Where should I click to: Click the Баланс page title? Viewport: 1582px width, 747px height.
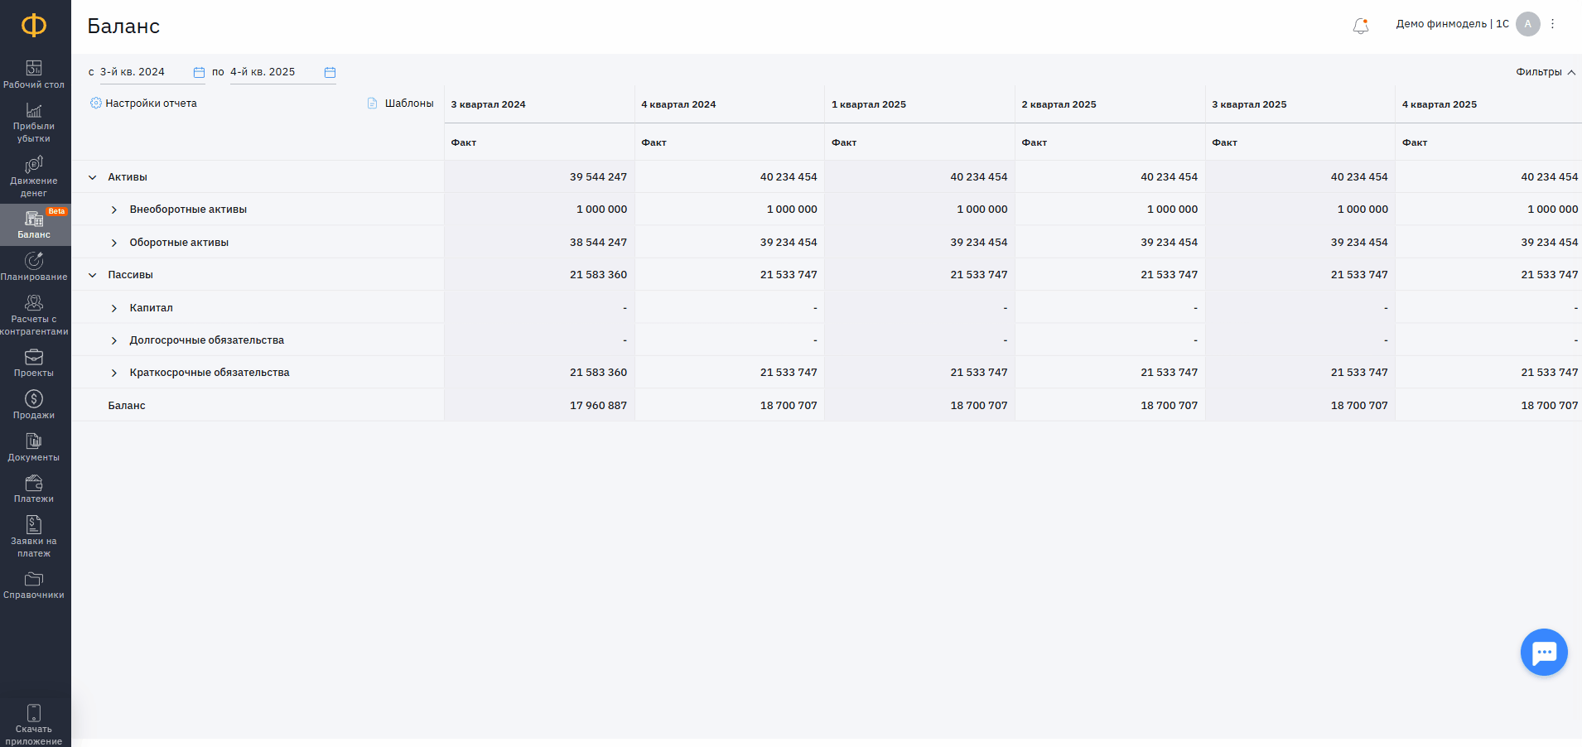123,26
